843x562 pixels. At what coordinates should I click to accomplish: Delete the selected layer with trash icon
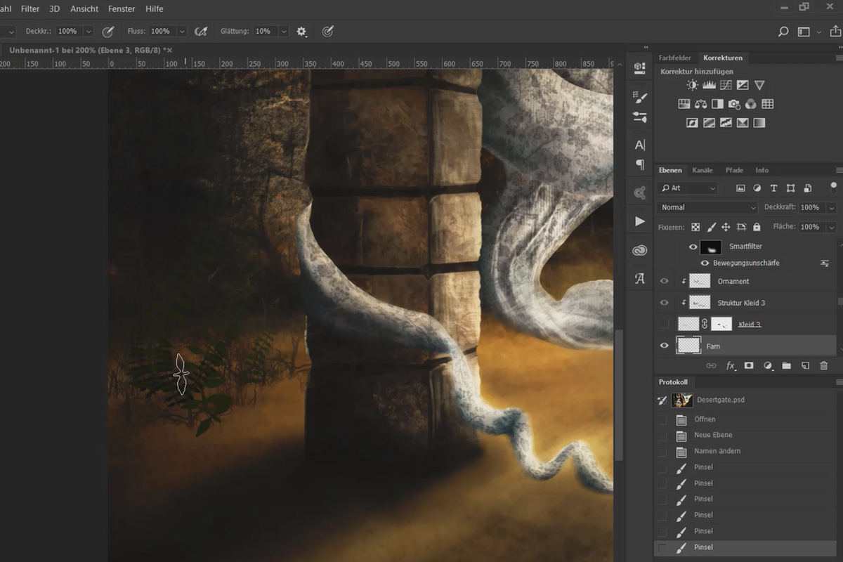coord(824,366)
